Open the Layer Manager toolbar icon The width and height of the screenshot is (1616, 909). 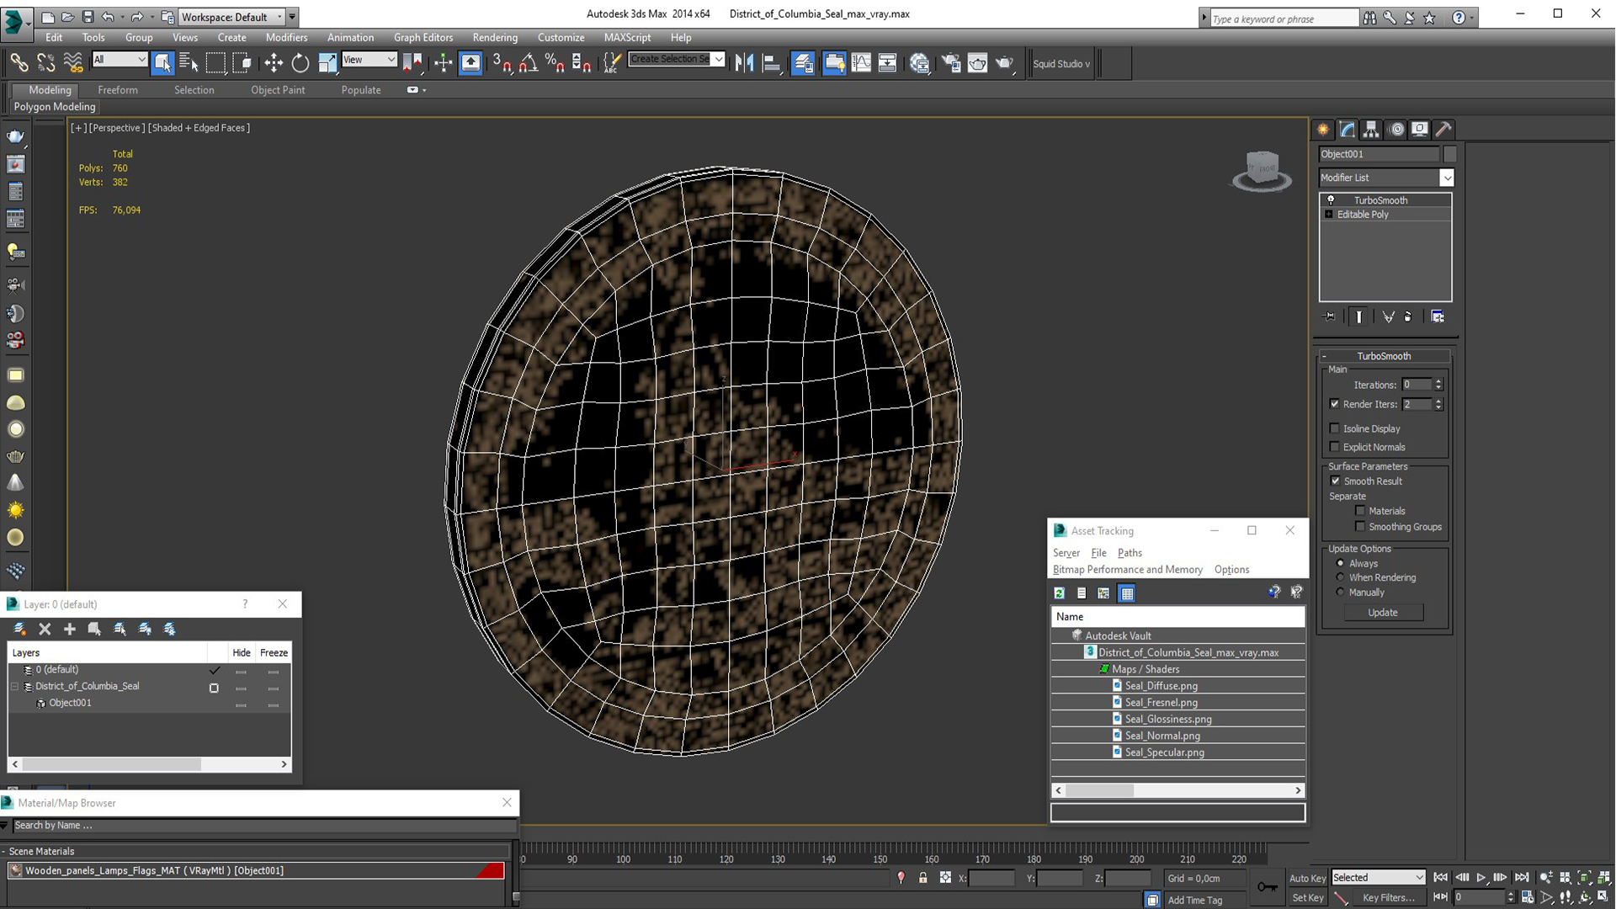pyautogui.click(x=803, y=62)
